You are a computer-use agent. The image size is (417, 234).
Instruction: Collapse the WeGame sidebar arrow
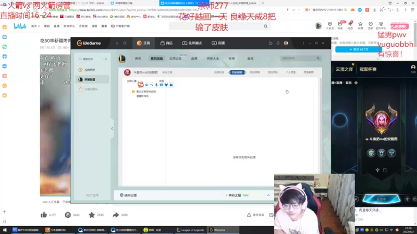tap(112, 128)
